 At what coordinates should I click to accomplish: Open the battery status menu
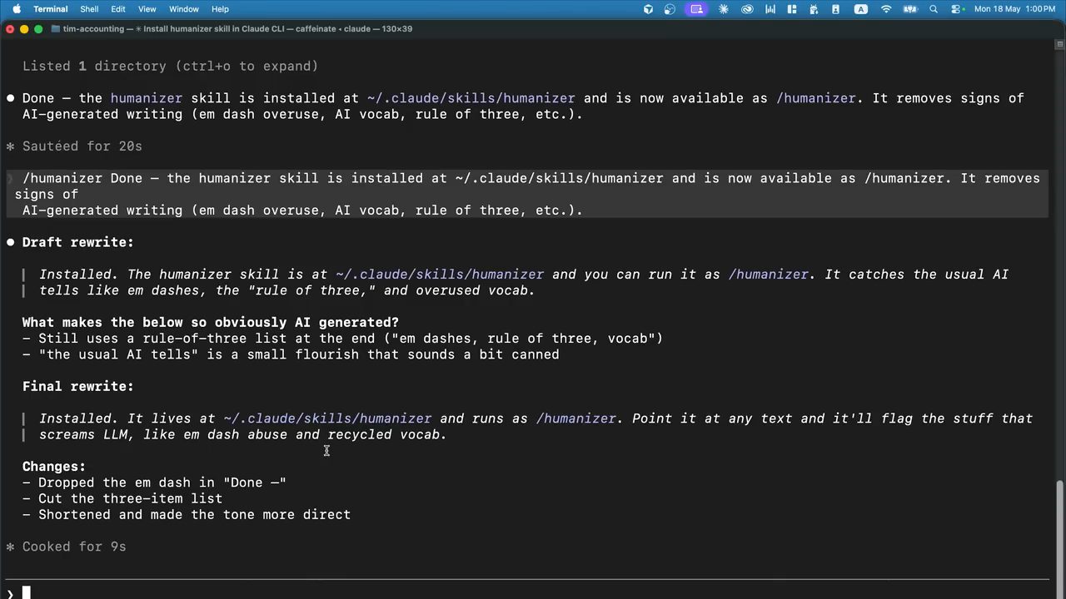coord(910,9)
